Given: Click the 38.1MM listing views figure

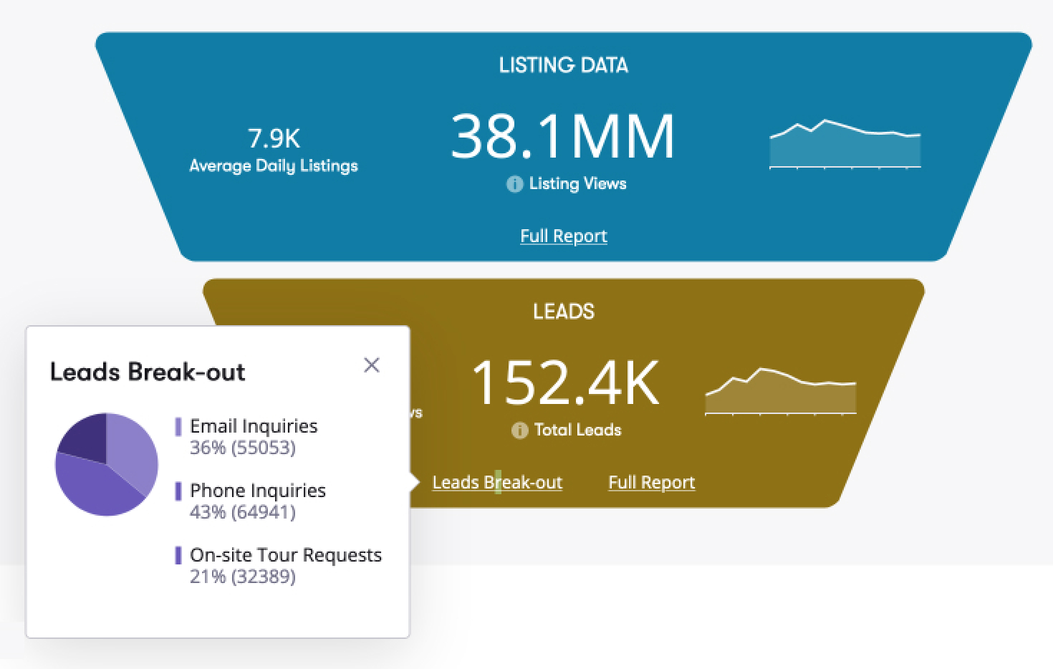Looking at the screenshot, I should pos(563,136).
